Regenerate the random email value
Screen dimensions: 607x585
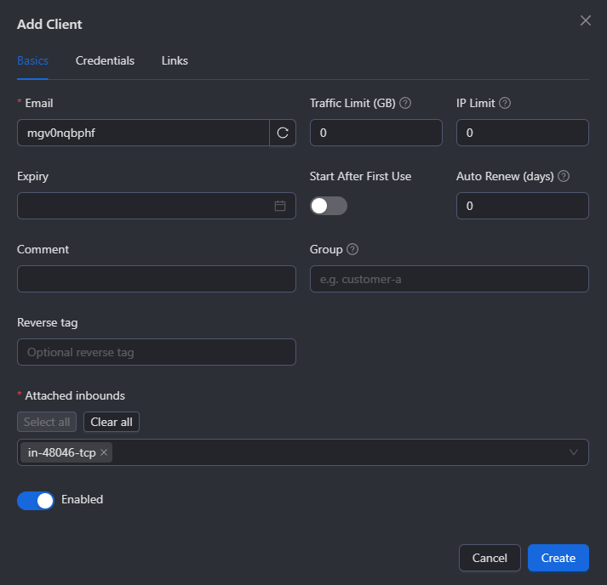coord(283,133)
